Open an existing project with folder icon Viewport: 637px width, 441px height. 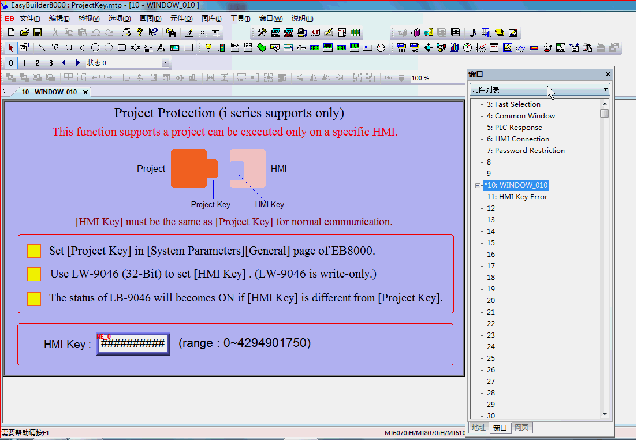coord(24,33)
